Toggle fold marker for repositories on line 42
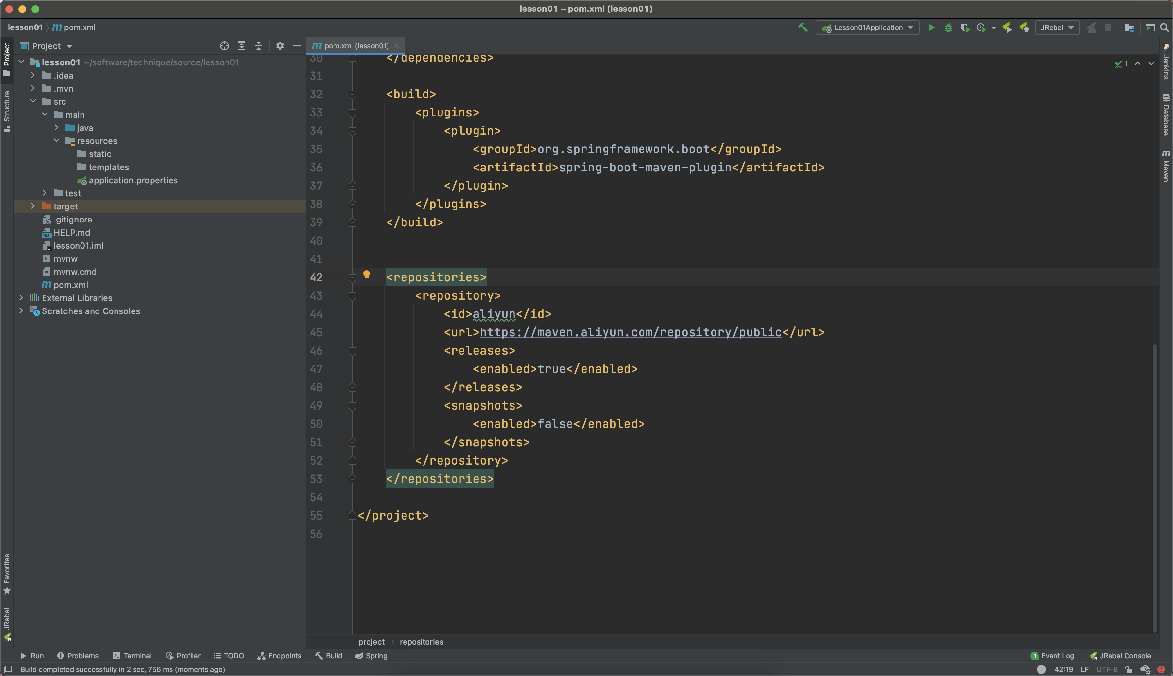Image resolution: width=1173 pixels, height=676 pixels. coord(352,278)
